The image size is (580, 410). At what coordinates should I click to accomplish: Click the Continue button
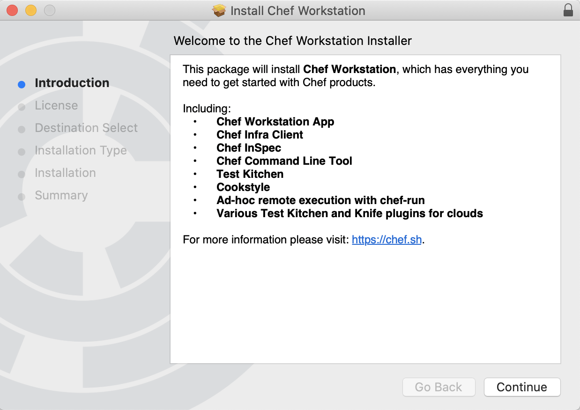(x=522, y=387)
